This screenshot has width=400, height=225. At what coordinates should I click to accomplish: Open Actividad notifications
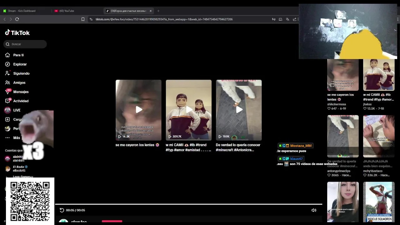21,101
